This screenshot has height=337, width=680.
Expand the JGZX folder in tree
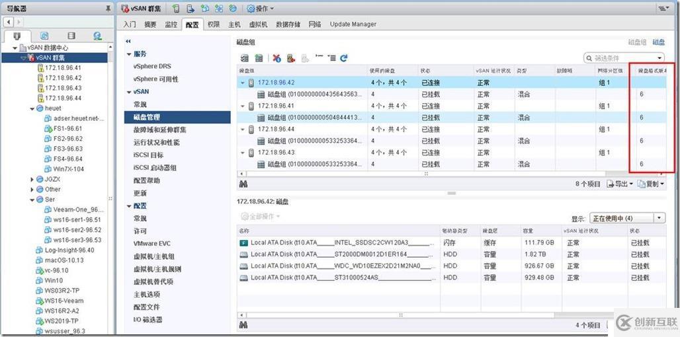[32, 179]
